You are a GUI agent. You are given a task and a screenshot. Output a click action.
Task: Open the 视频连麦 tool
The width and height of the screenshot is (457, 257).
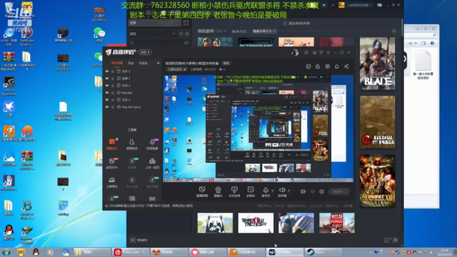tap(152, 144)
